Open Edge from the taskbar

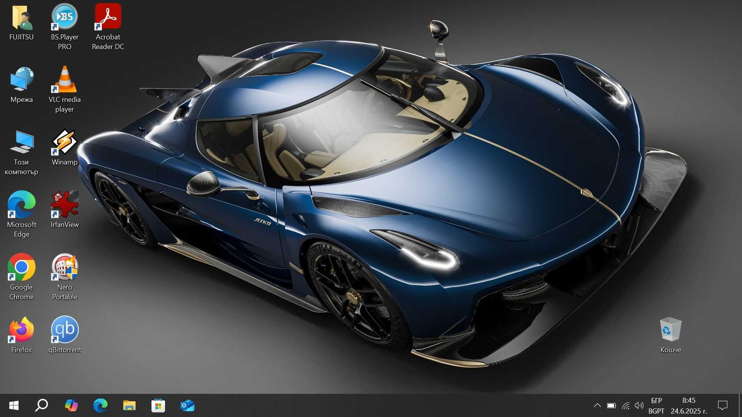pos(100,405)
